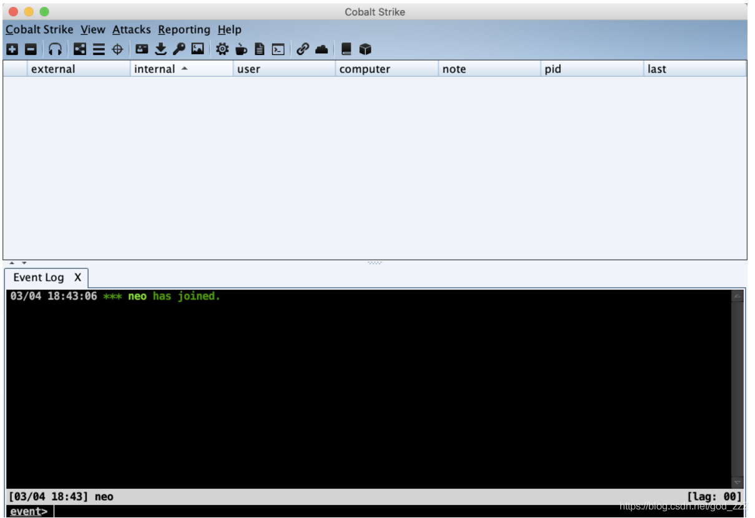This screenshot has height=518, width=755.
Task: Open the Help menu
Action: tap(230, 29)
